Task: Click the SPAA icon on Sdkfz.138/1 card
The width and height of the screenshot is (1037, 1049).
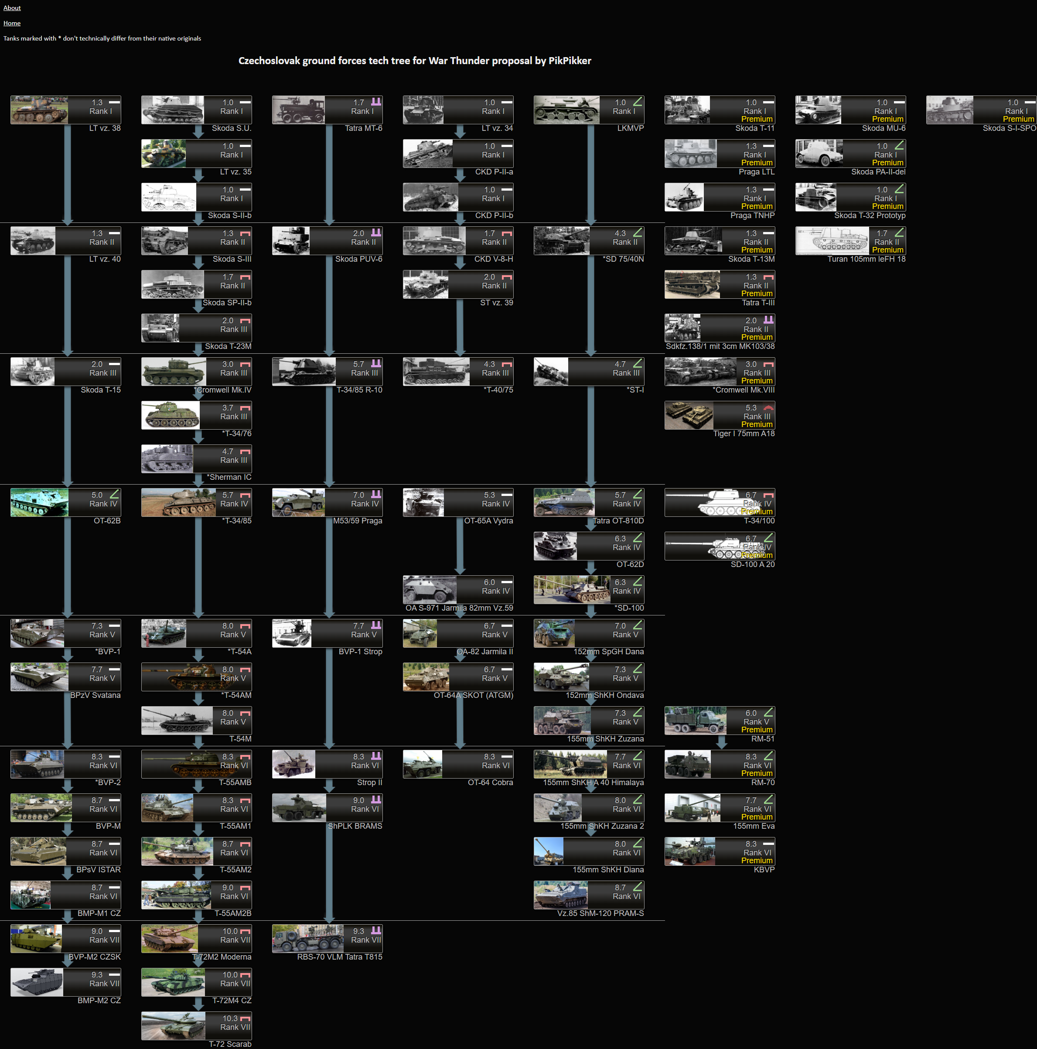Action: [x=768, y=320]
